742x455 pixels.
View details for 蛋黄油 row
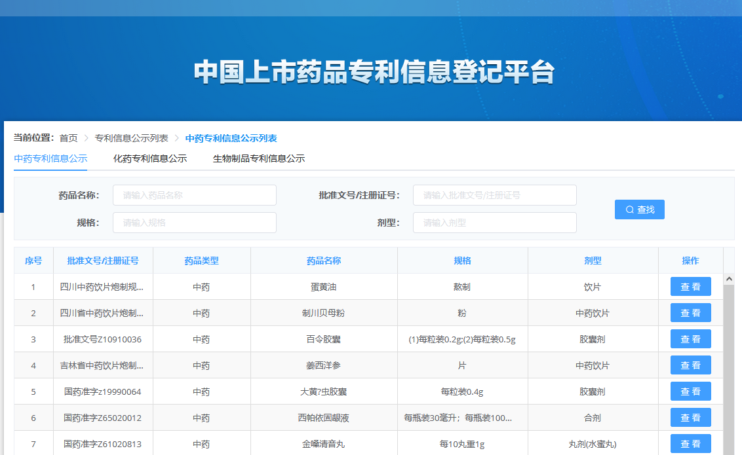click(x=690, y=287)
